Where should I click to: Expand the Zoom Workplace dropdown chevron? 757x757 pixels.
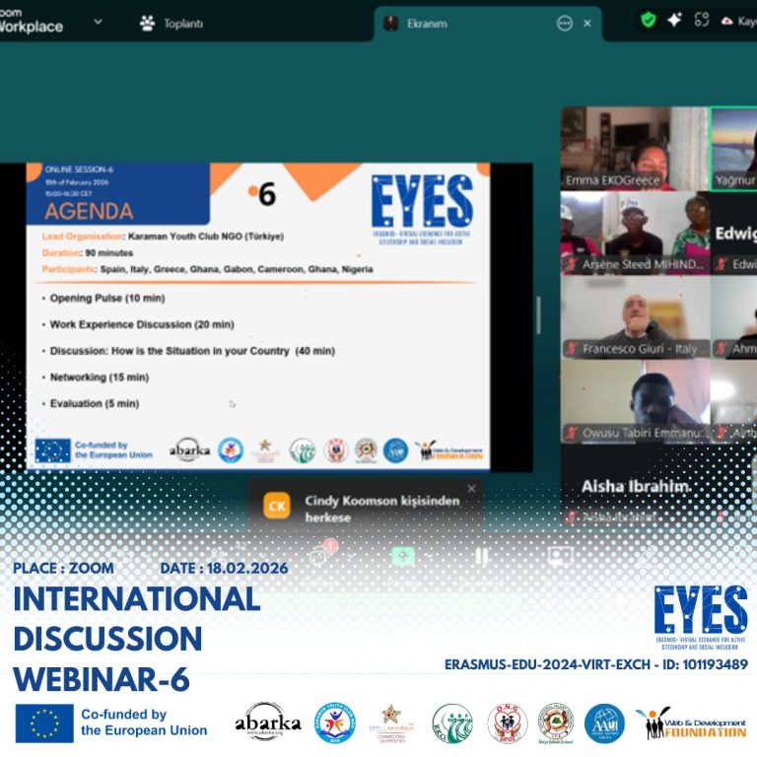[98, 22]
